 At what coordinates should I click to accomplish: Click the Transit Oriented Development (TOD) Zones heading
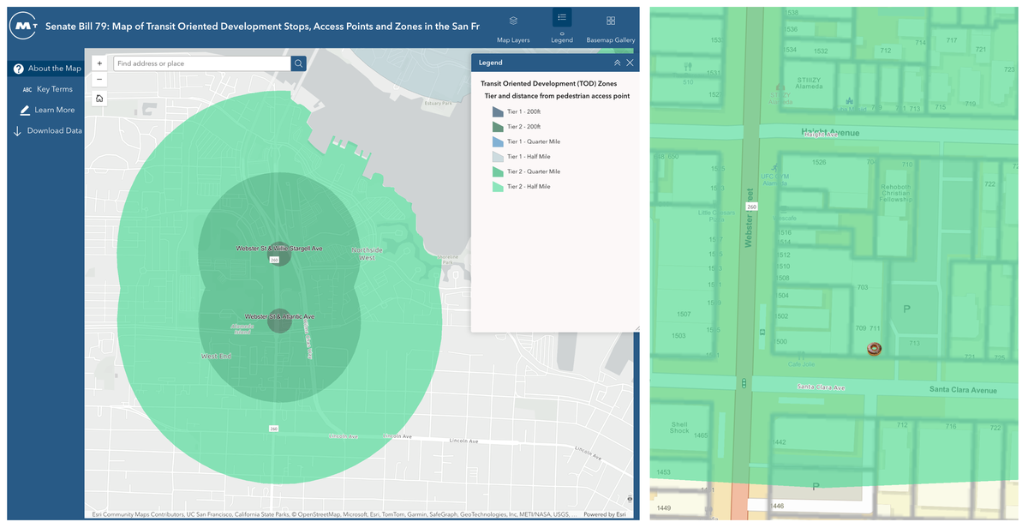click(548, 84)
